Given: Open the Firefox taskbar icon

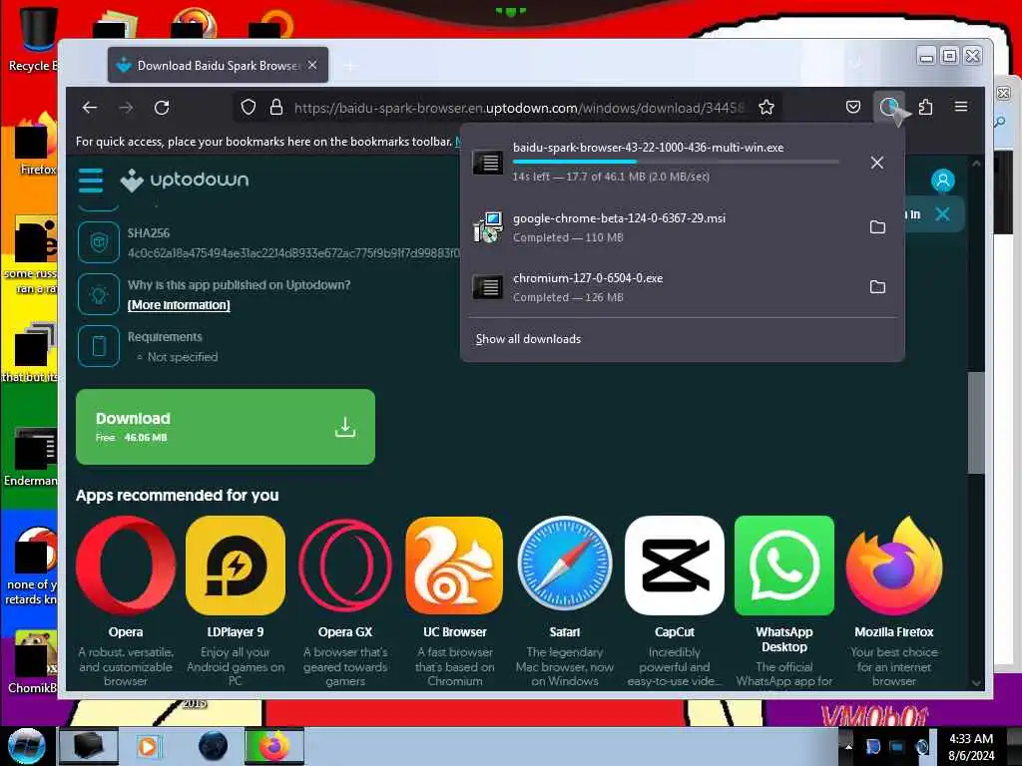Looking at the screenshot, I should click(274, 746).
